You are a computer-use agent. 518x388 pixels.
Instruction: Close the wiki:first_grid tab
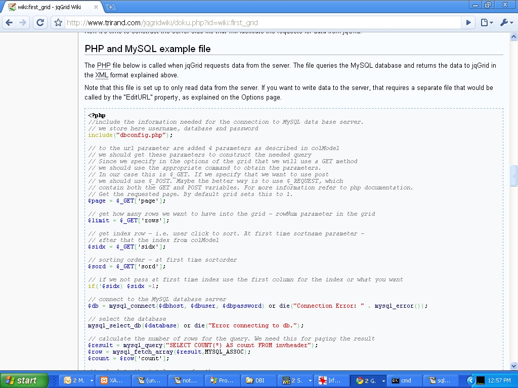96,7
